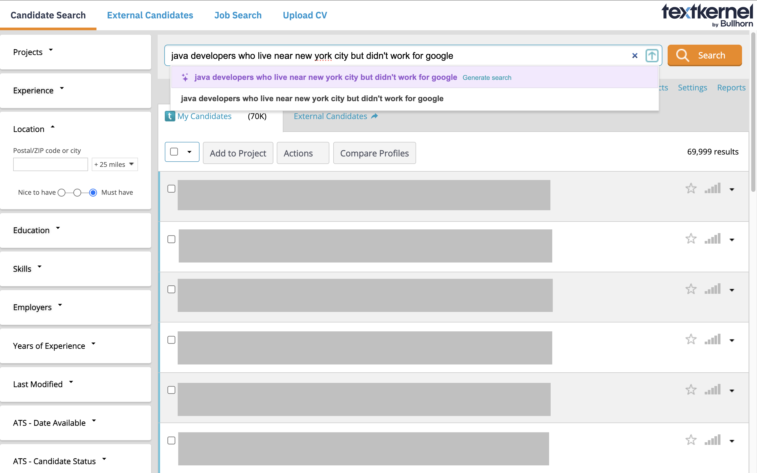Screen dimensions: 757x473
Task: Switch to the Job Search tab
Action: point(238,15)
